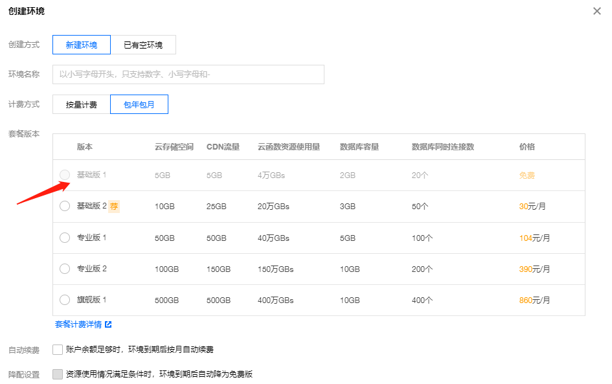The height and width of the screenshot is (384, 612).
Task: Open the 套餐计费详情 link
Action: pyautogui.click(x=78, y=324)
